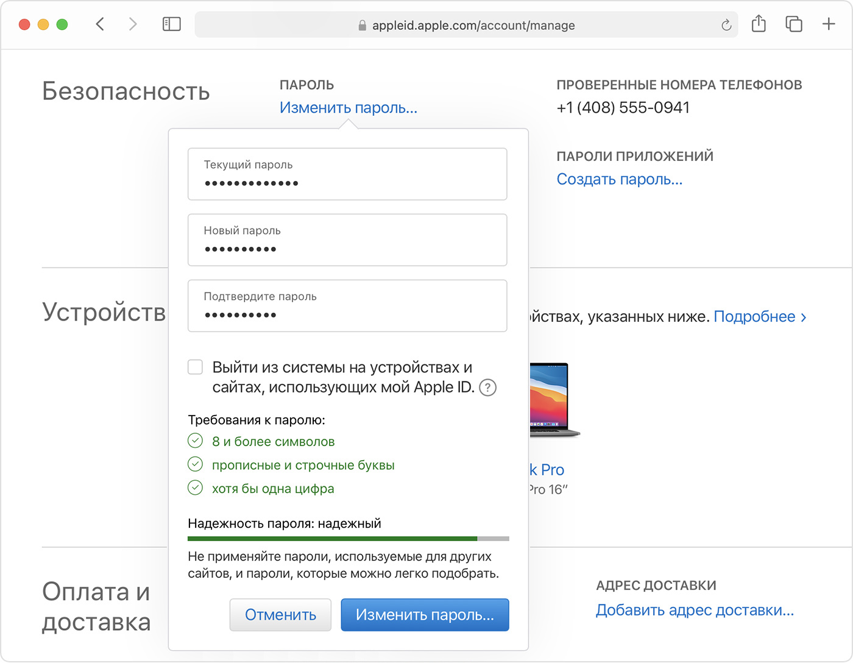
Task: Click the yellow minimize window button
Action: (43, 24)
